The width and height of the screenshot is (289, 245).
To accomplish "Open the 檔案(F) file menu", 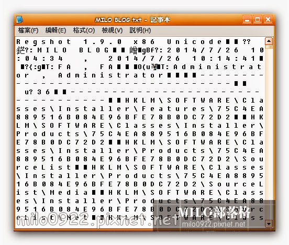I will point(28,30).
